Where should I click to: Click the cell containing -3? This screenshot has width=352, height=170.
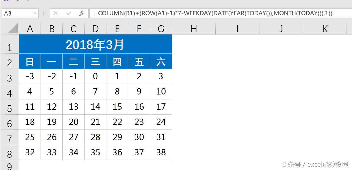[30, 77]
